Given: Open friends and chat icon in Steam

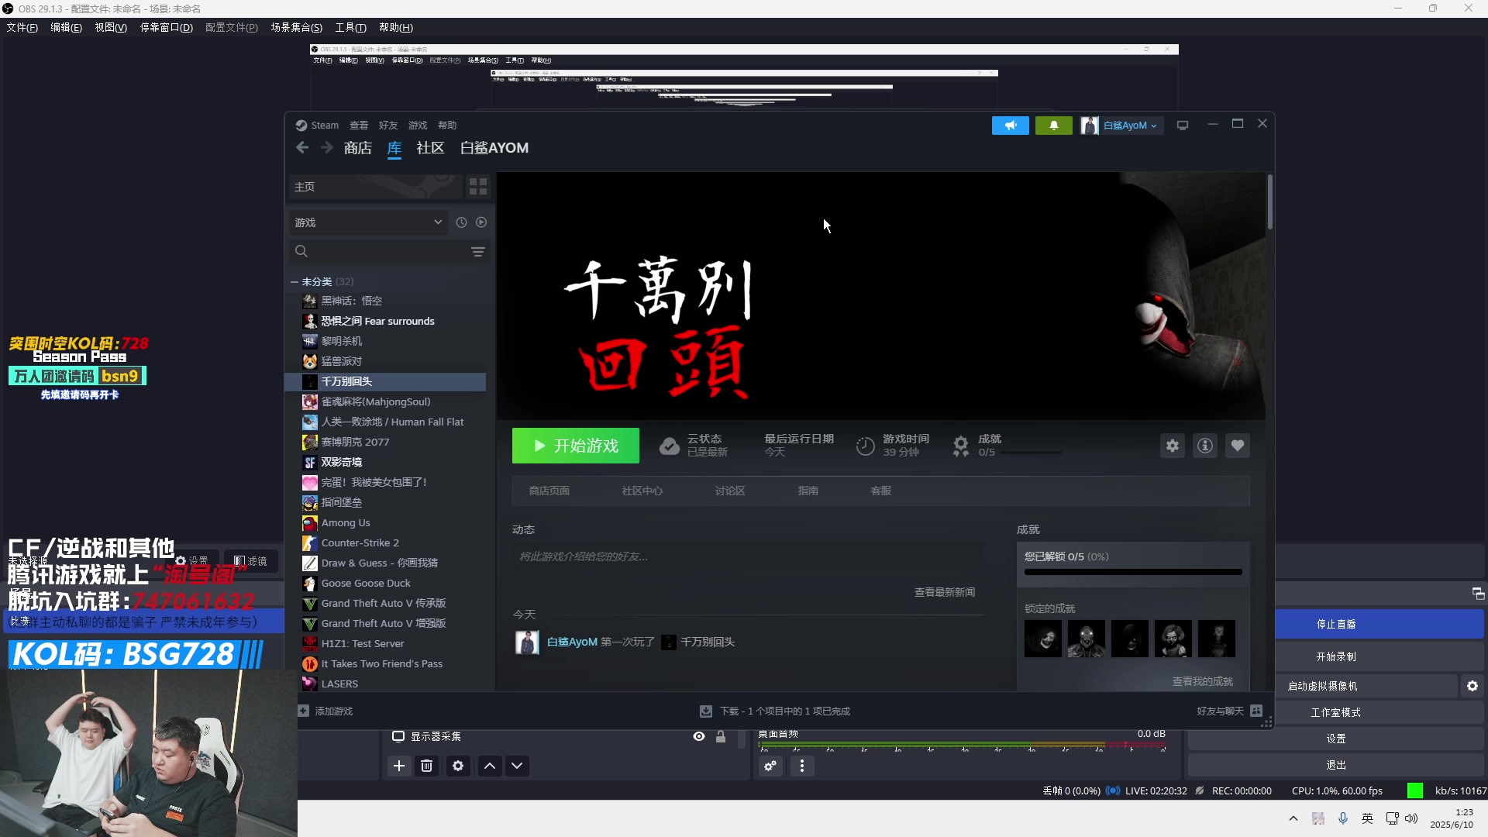Looking at the screenshot, I should pos(1256,711).
